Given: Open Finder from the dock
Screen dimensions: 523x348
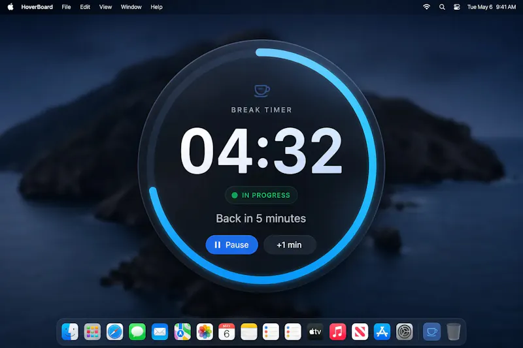Looking at the screenshot, I should [x=70, y=332].
